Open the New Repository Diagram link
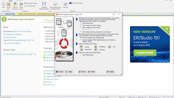The width and height of the screenshot is (174, 98). [13, 35]
